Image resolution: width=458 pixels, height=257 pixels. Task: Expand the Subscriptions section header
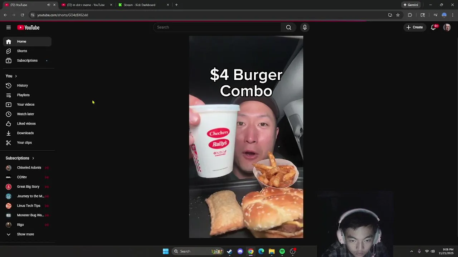pos(20,158)
